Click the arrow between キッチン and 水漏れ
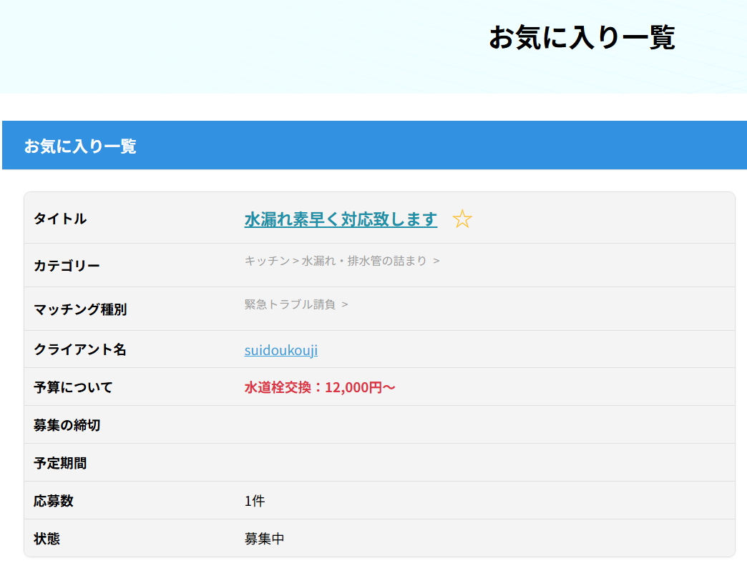The width and height of the screenshot is (747, 563). [x=296, y=261]
